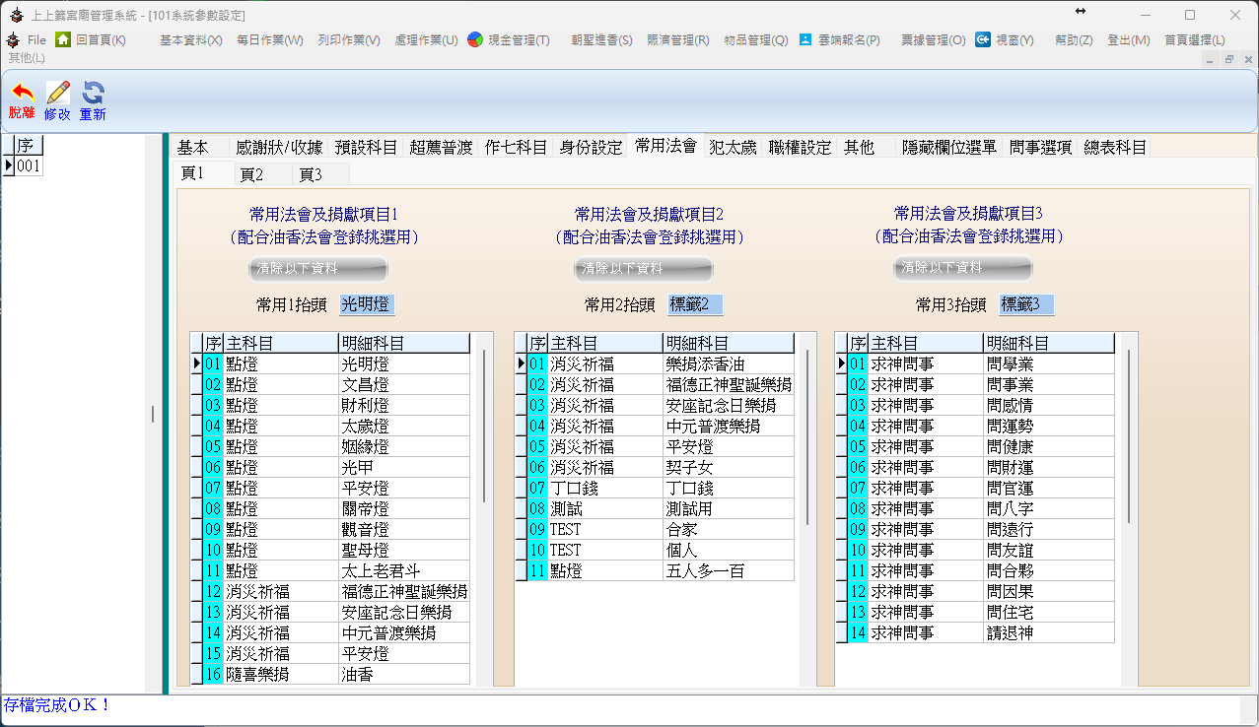Viewport: 1259px width, 727px height.
Task: Click the 脫離 (exit) arrow icon
Action: [x=21, y=94]
